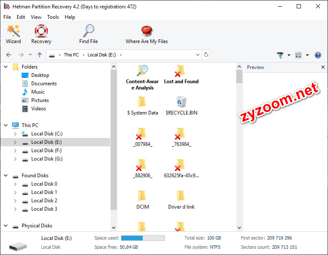Screen dimensions: 328x255
Task: Open the $ System Data folder
Action: point(142,106)
